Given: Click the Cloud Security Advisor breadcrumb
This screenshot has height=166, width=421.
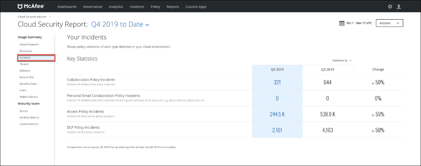Looking at the screenshot, I should click(32, 17).
